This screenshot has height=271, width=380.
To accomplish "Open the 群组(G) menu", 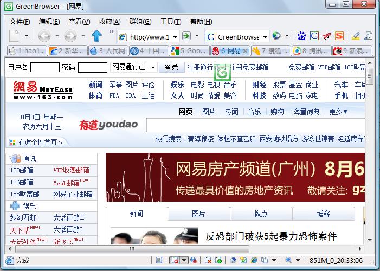I will 140,22.
